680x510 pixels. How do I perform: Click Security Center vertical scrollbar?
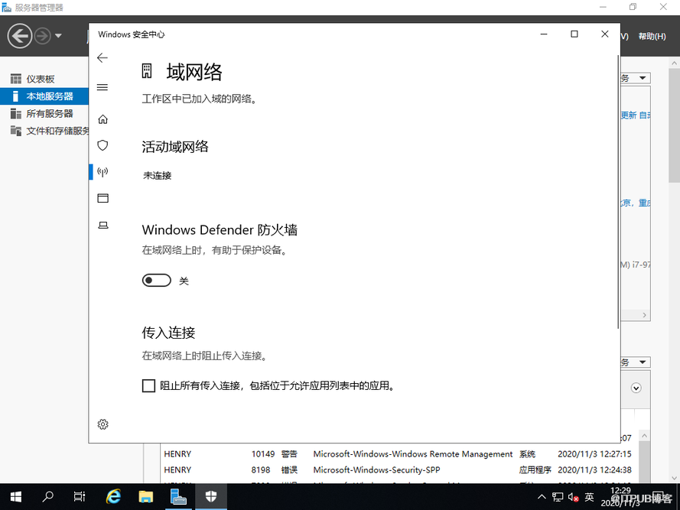(x=618, y=192)
